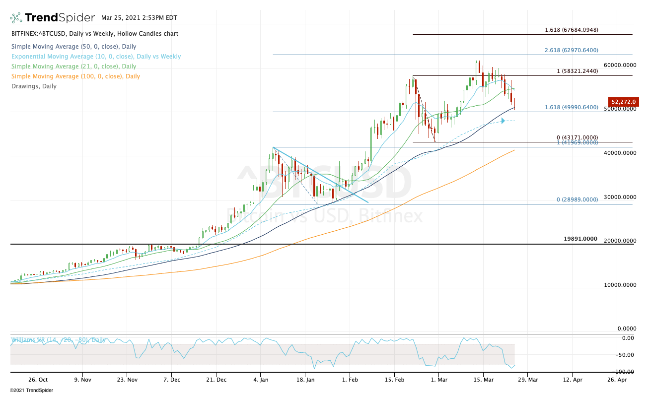
Task: Select the 1.618 (49990.6400) extension label
Action: [x=571, y=107]
